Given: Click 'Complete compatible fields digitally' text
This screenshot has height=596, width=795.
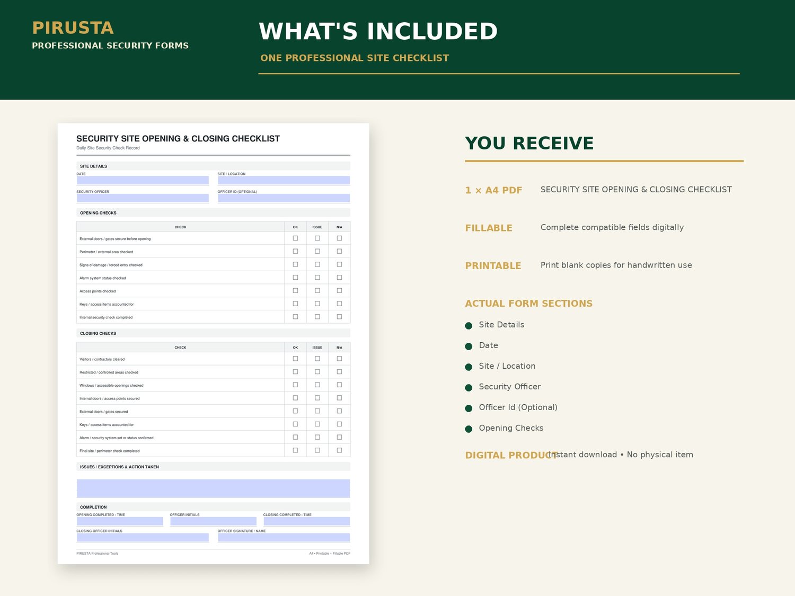Looking at the screenshot, I should click(612, 227).
